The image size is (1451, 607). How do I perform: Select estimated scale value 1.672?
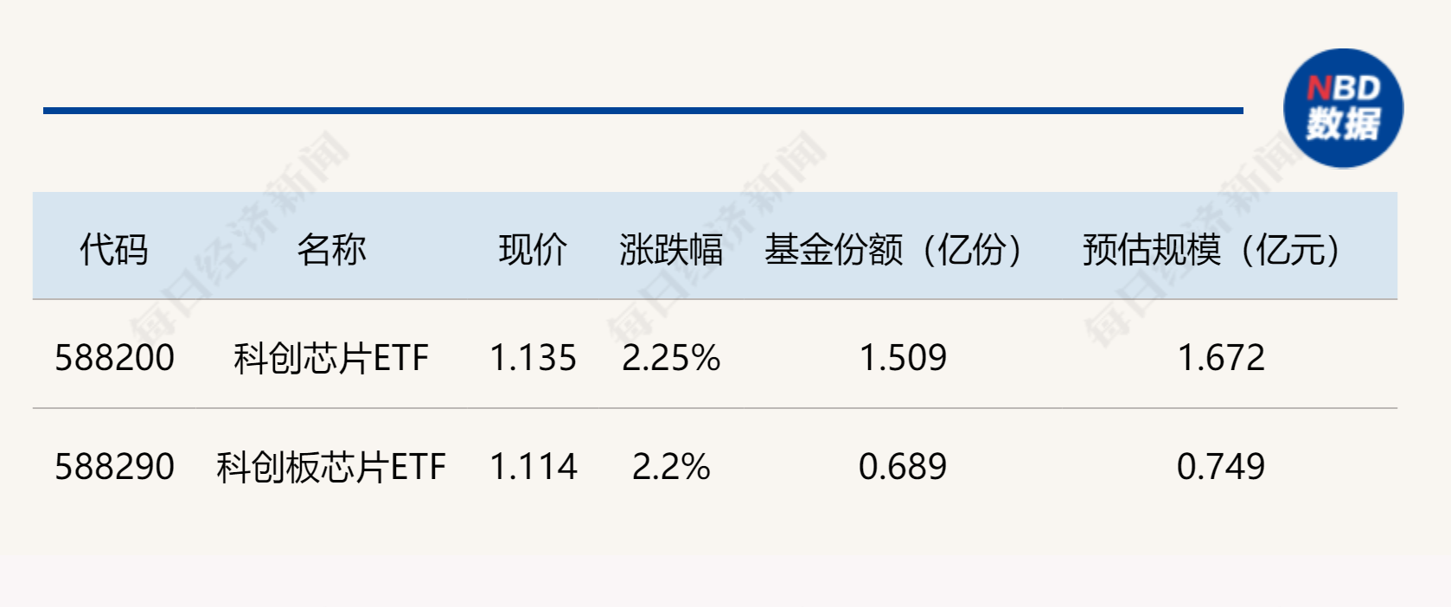pos(1220,358)
